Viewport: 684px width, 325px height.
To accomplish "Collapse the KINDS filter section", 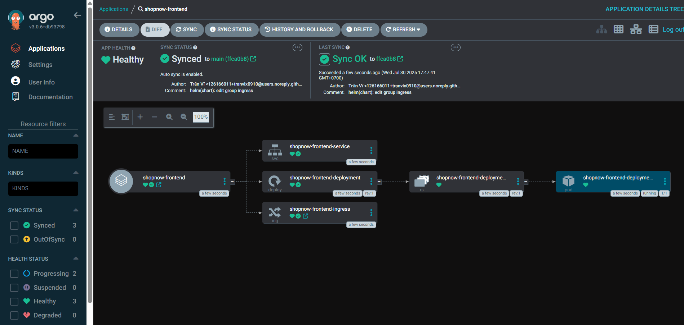I will tap(76, 173).
